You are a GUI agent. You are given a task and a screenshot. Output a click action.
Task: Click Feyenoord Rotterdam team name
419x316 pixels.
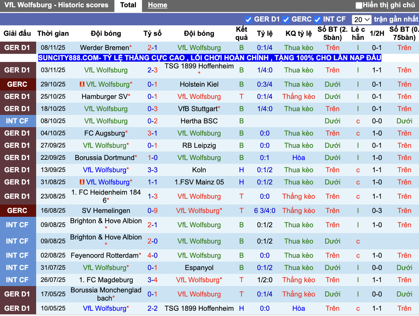tap(104, 255)
